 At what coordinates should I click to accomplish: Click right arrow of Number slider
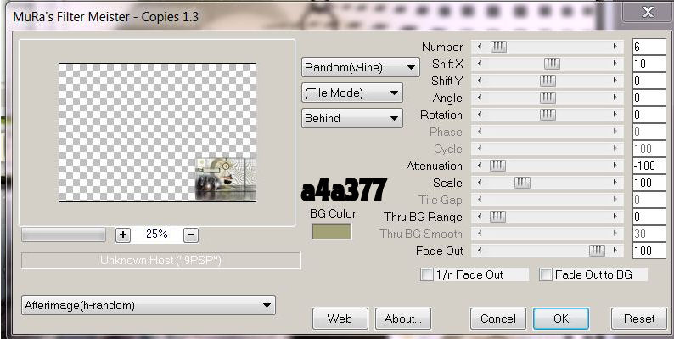pyautogui.click(x=615, y=47)
